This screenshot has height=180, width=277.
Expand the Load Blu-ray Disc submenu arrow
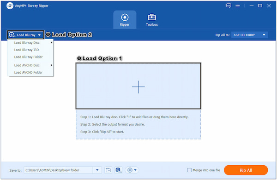(x=51, y=43)
